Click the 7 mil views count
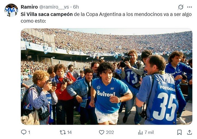The height and width of the screenshot is (139, 197). pos(149,132)
